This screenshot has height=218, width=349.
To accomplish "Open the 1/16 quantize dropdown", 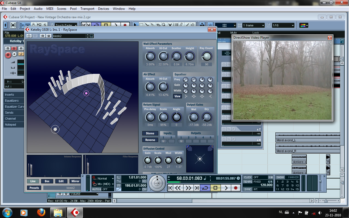I will click(x=283, y=25).
